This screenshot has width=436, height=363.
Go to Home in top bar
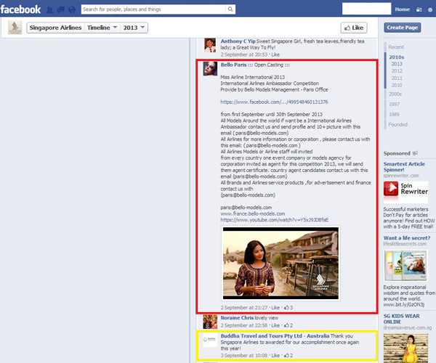click(402, 9)
